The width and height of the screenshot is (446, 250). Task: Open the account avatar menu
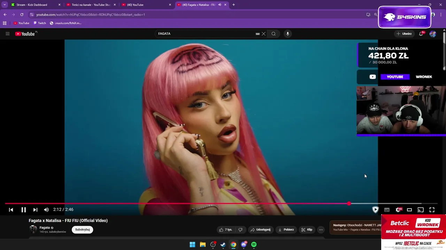point(433,34)
